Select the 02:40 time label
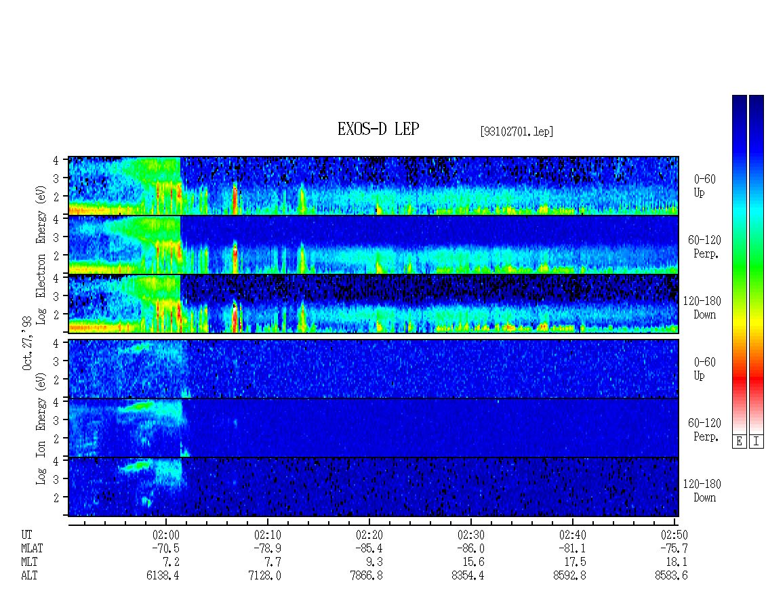This screenshot has width=766, height=593. [x=573, y=535]
